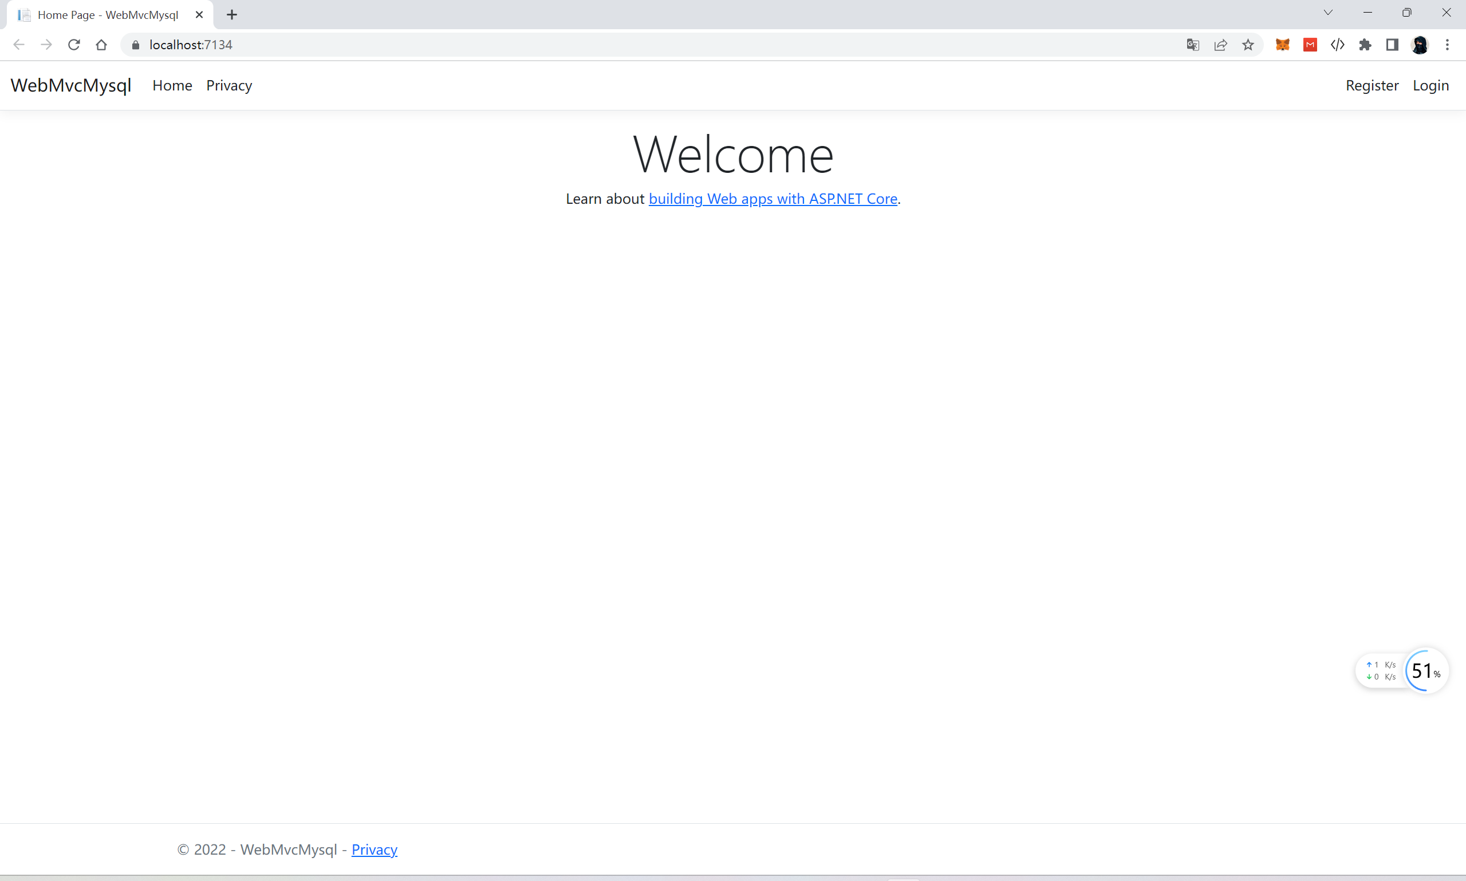Follow the building Web apps with ASP.NET Core link
The width and height of the screenshot is (1466, 881).
pyautogui.click(x=773, y=199)
